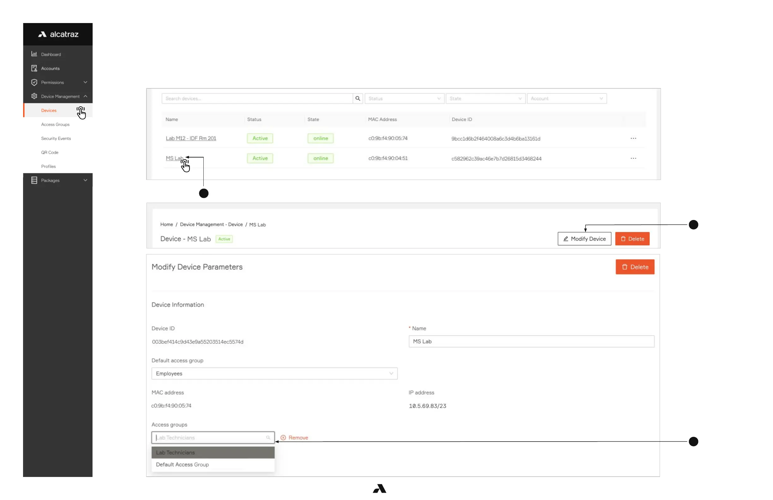Open the three-dot menu for Lab M12 row
Screen dimensions: 773x500
pyautogui.click(x=633, y=138)
